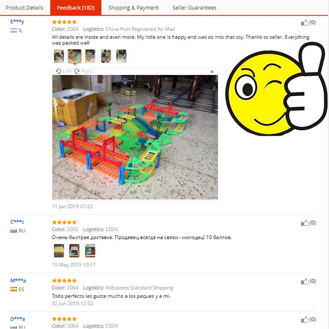This screenshot has height=329, width=329.
Task: Open reviewer profile C***c
Action: (x=17, y=222)
